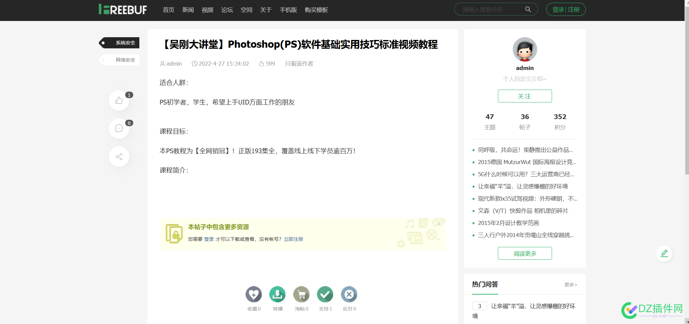Open 手机版 in the top navigation

pos(288,10)
